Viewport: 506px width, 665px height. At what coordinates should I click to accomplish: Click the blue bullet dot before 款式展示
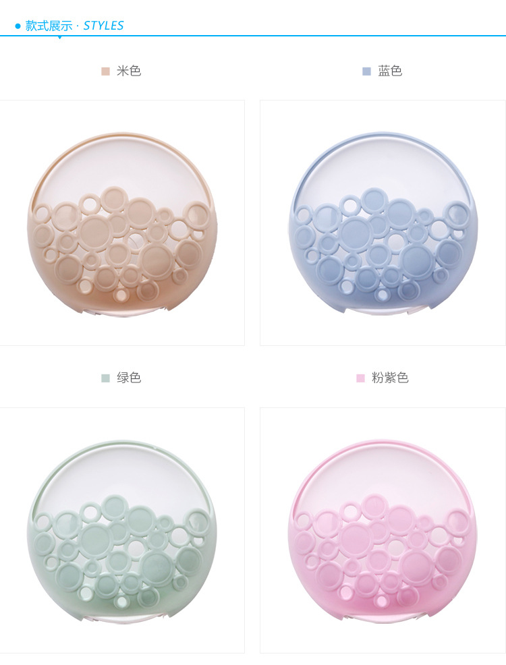click(x=18, y=26)
